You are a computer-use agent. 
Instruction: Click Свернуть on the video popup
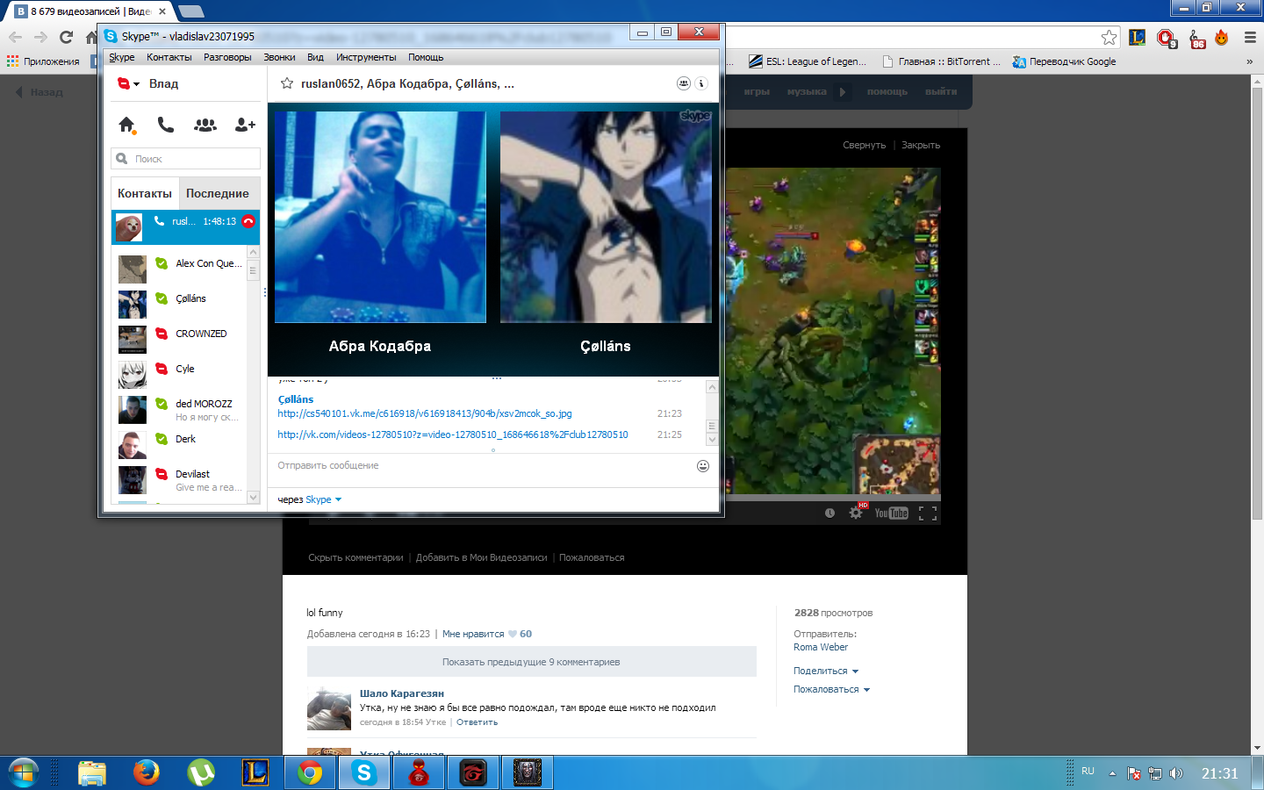(x=864, y=145)
